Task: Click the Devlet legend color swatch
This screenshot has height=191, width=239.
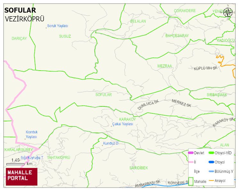Action: tap(191, 153)
